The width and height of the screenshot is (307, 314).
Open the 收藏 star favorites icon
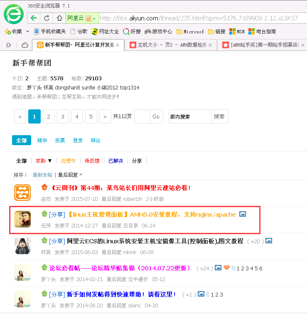[x=7, y=32]
